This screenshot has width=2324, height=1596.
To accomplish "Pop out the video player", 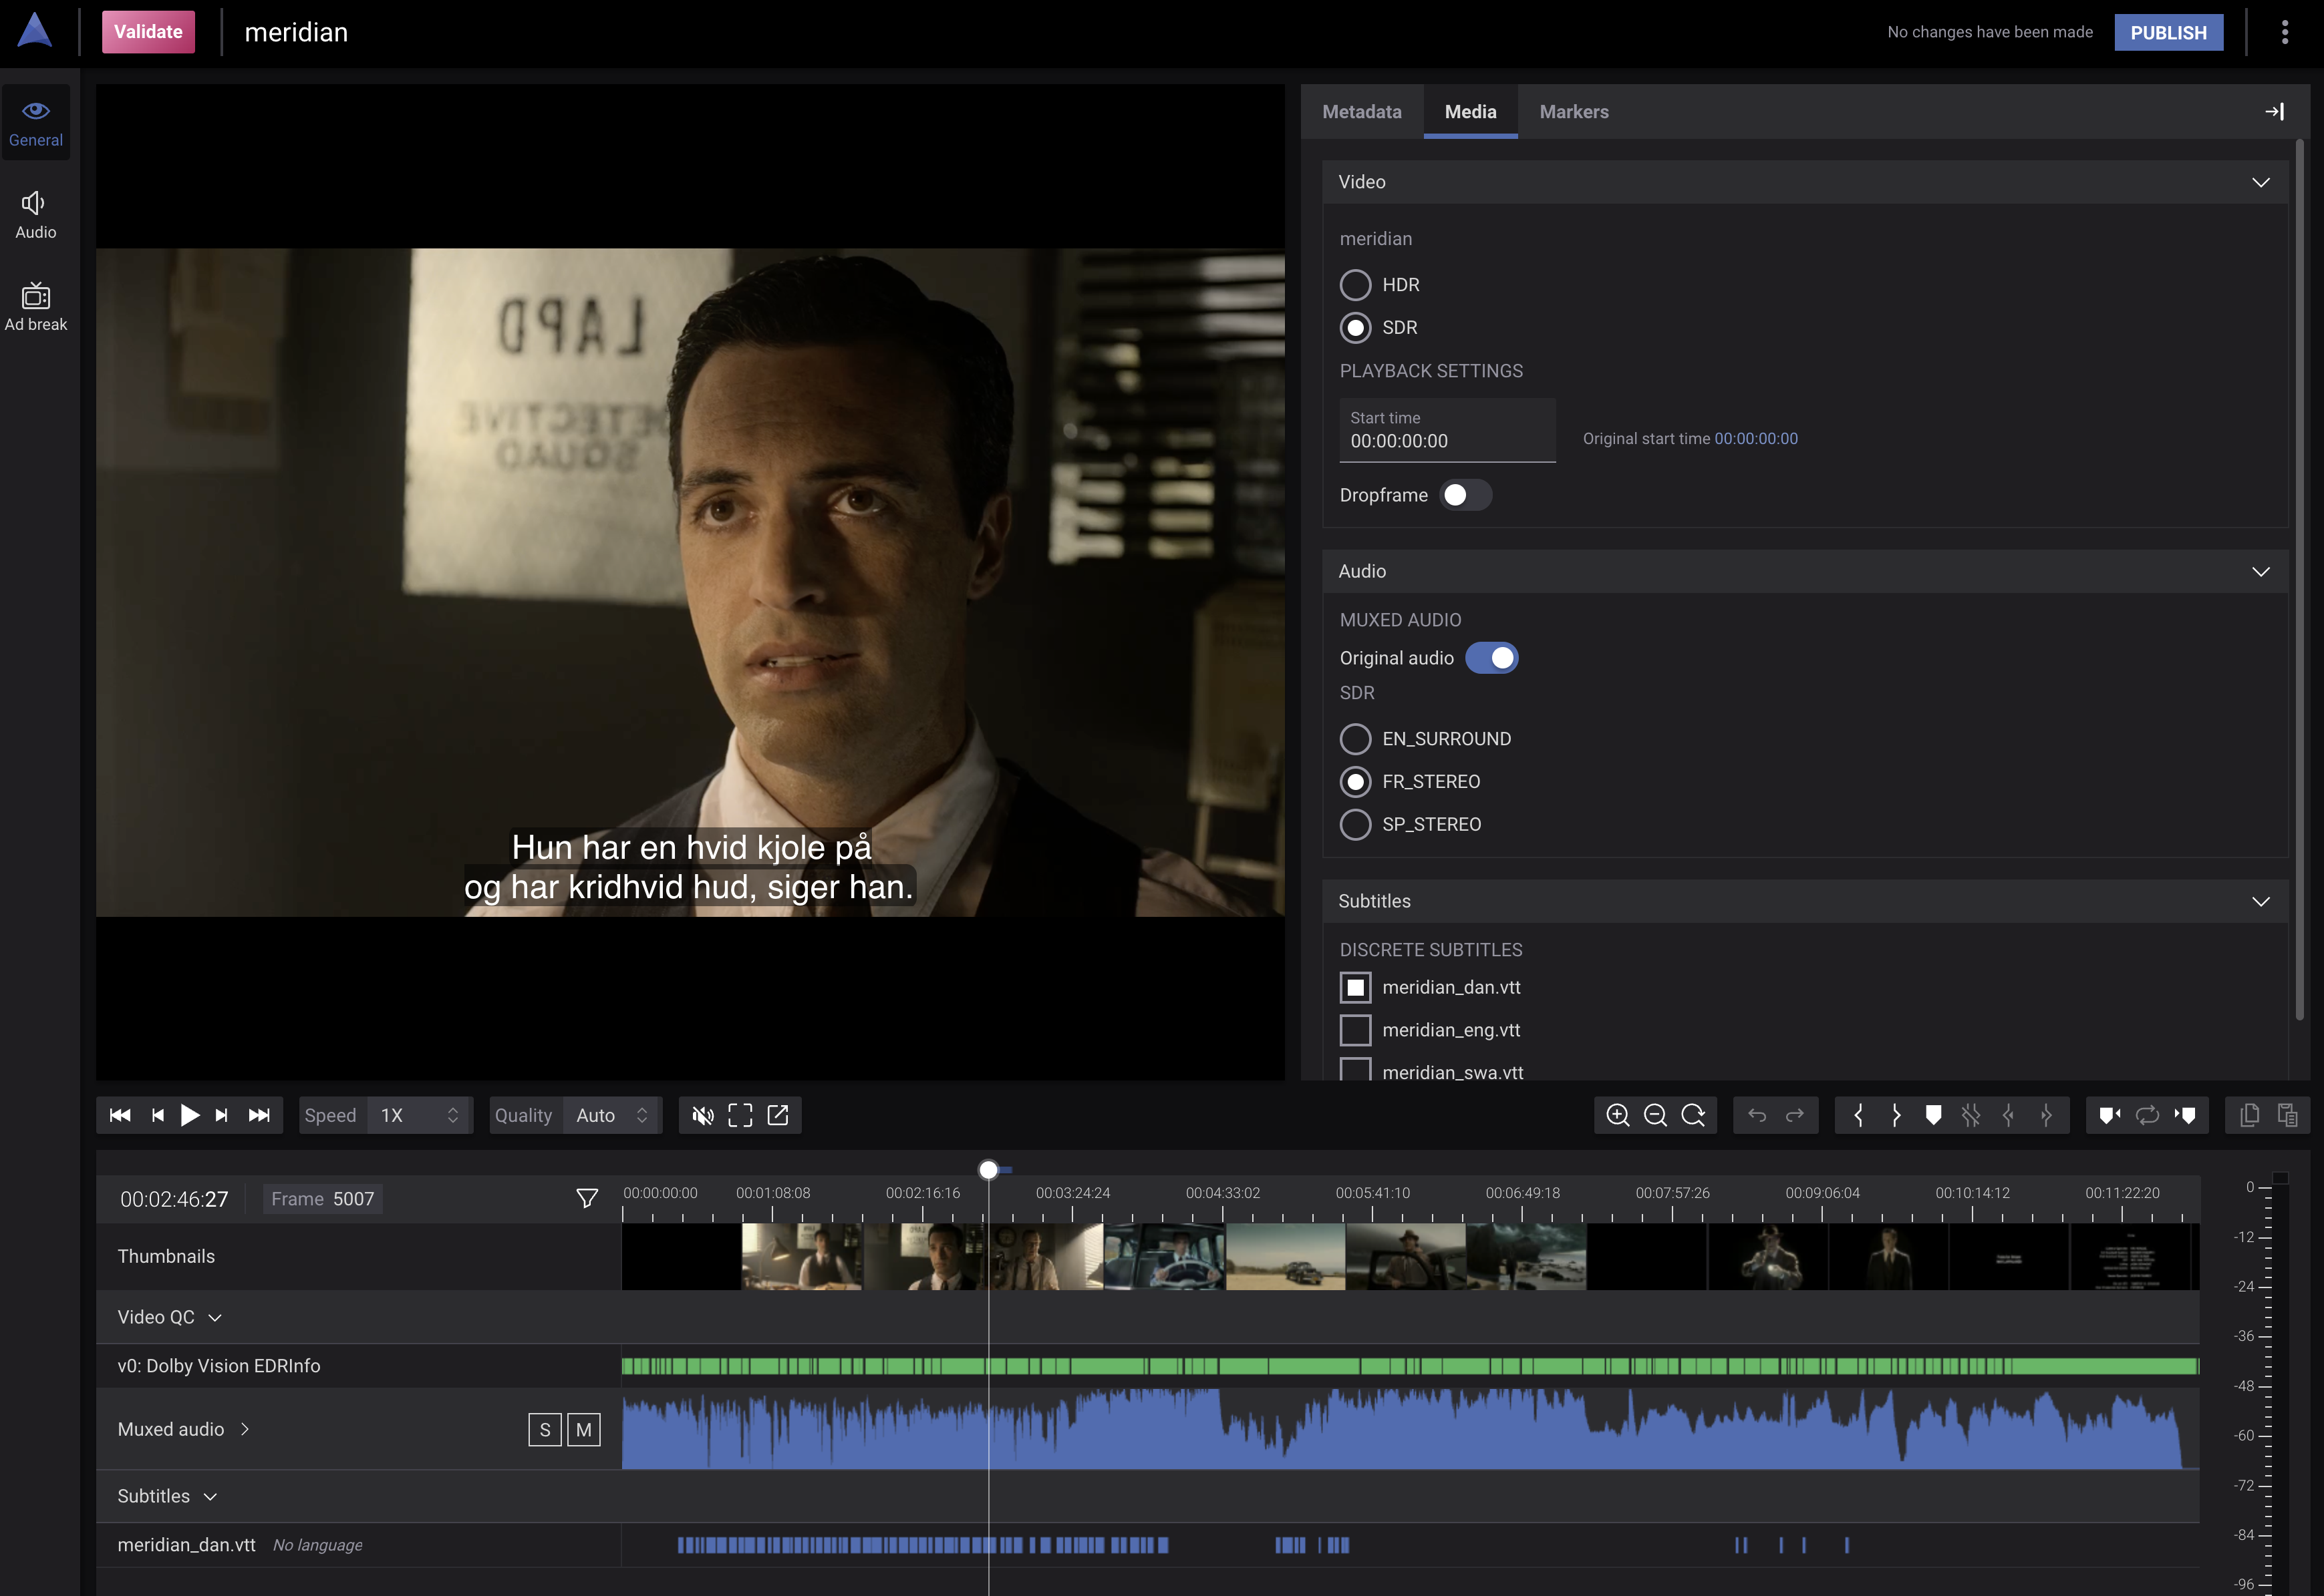I will click(x=778, y=1115).
